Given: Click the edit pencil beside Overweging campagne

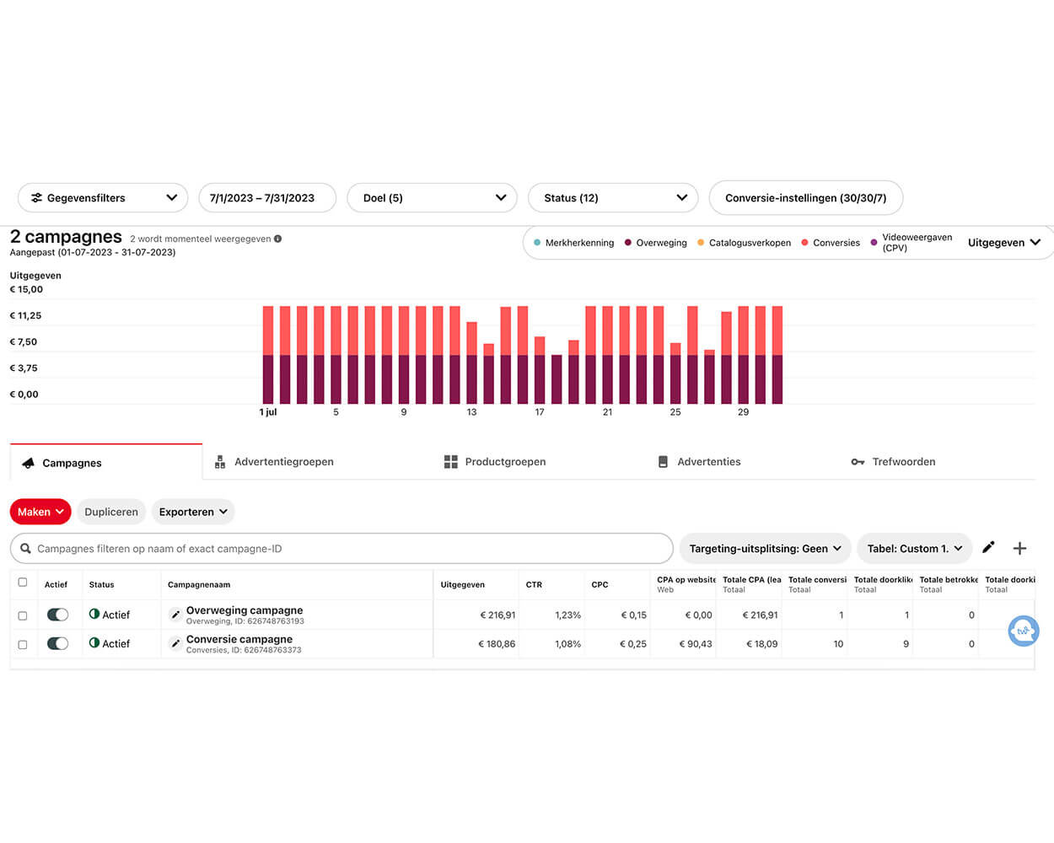Looking at the screenshot, I should (x=175, y=615).
